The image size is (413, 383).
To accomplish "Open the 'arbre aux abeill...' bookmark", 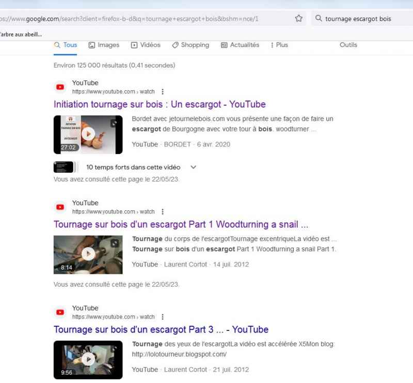I will coord(21,35).
